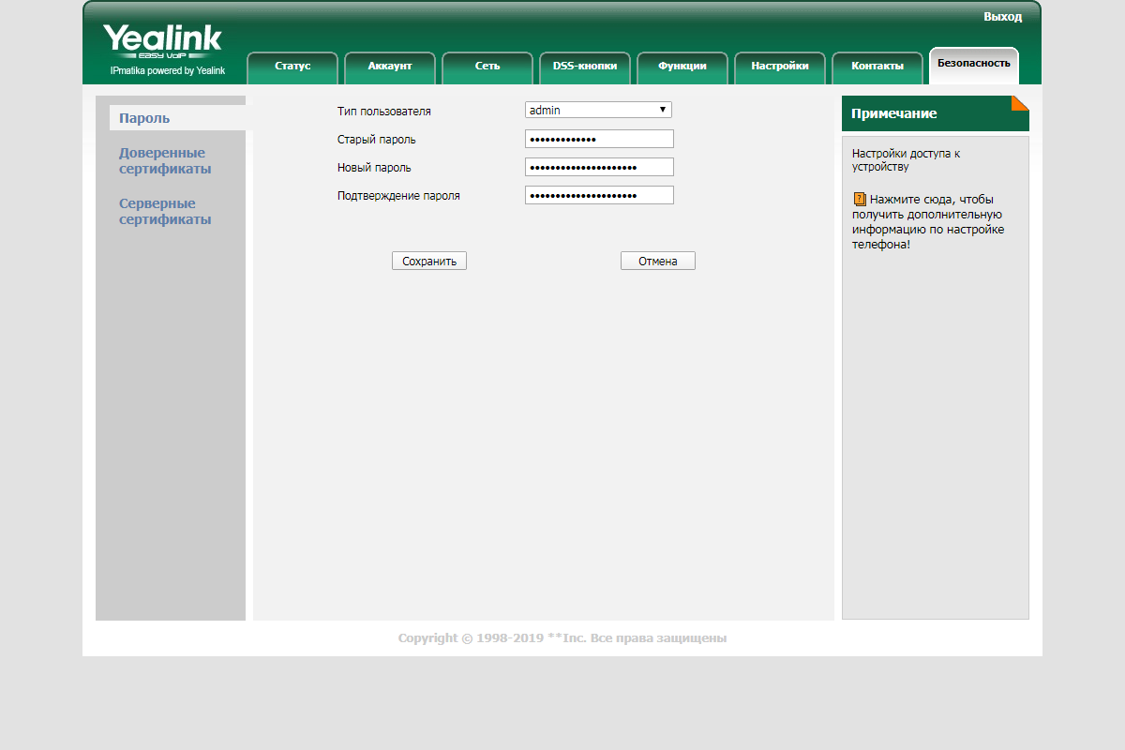Click the Yealink logo
Viewport: 1125px width, 750px height.
[x=162, y=42]
